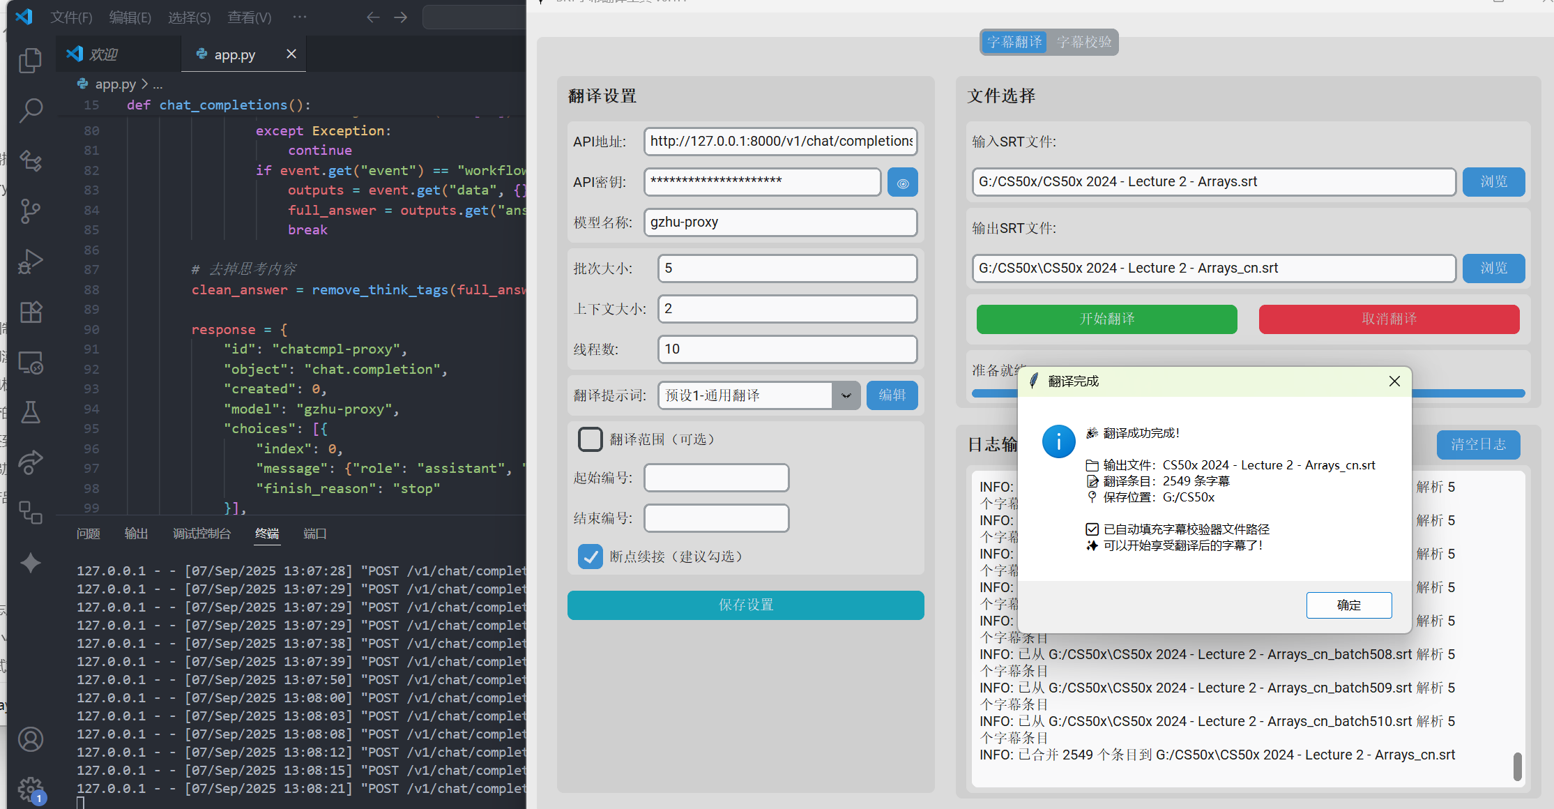This screenshot has height=809, width=1554.
Task: Open the 端口 panel tab
Action: pyautogui.click(x=315, y=534)
